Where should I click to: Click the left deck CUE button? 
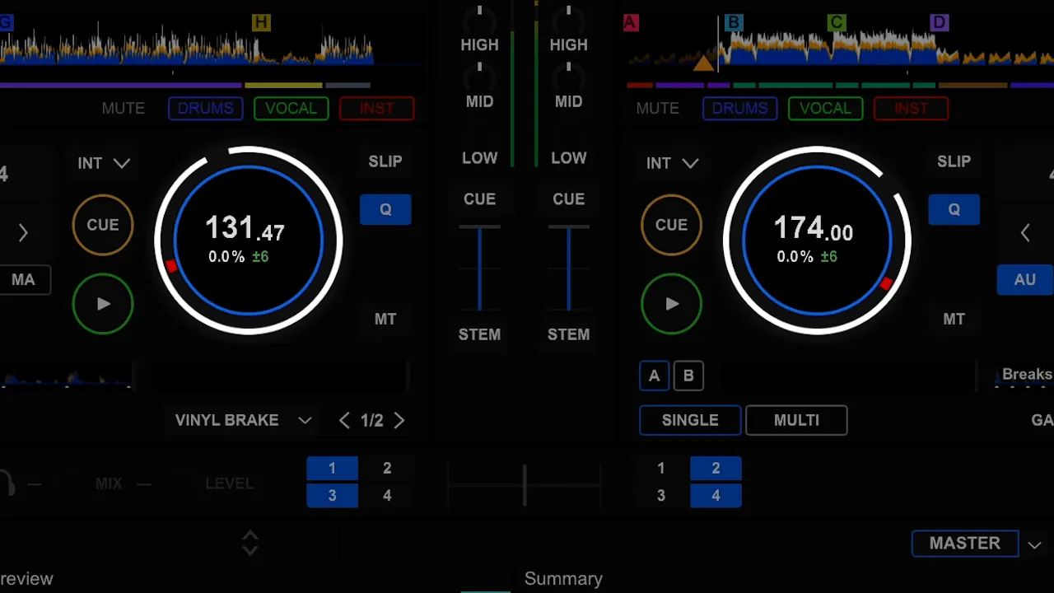pos(103,225)
